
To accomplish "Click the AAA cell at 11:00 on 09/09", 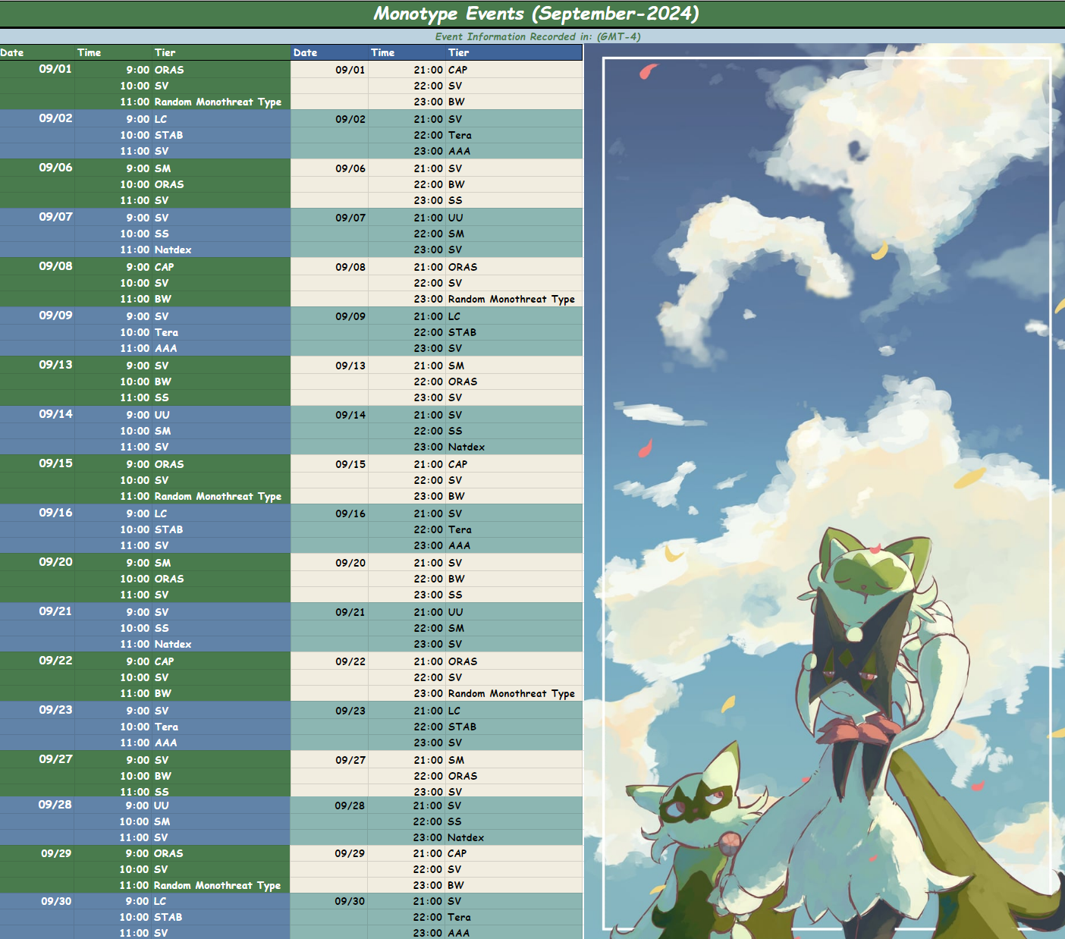I will (165, 348).
